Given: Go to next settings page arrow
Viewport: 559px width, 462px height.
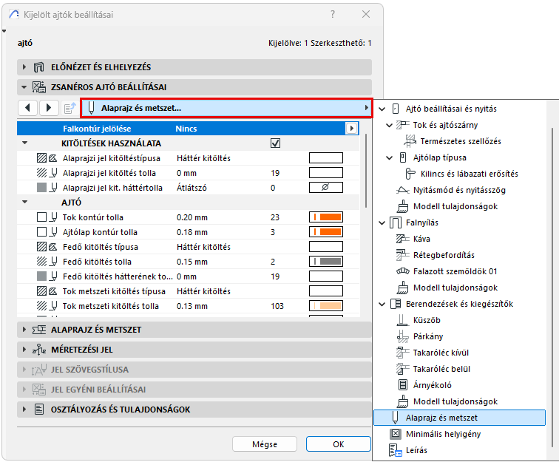Looking at the screenshot, I should tap(49, 108).
